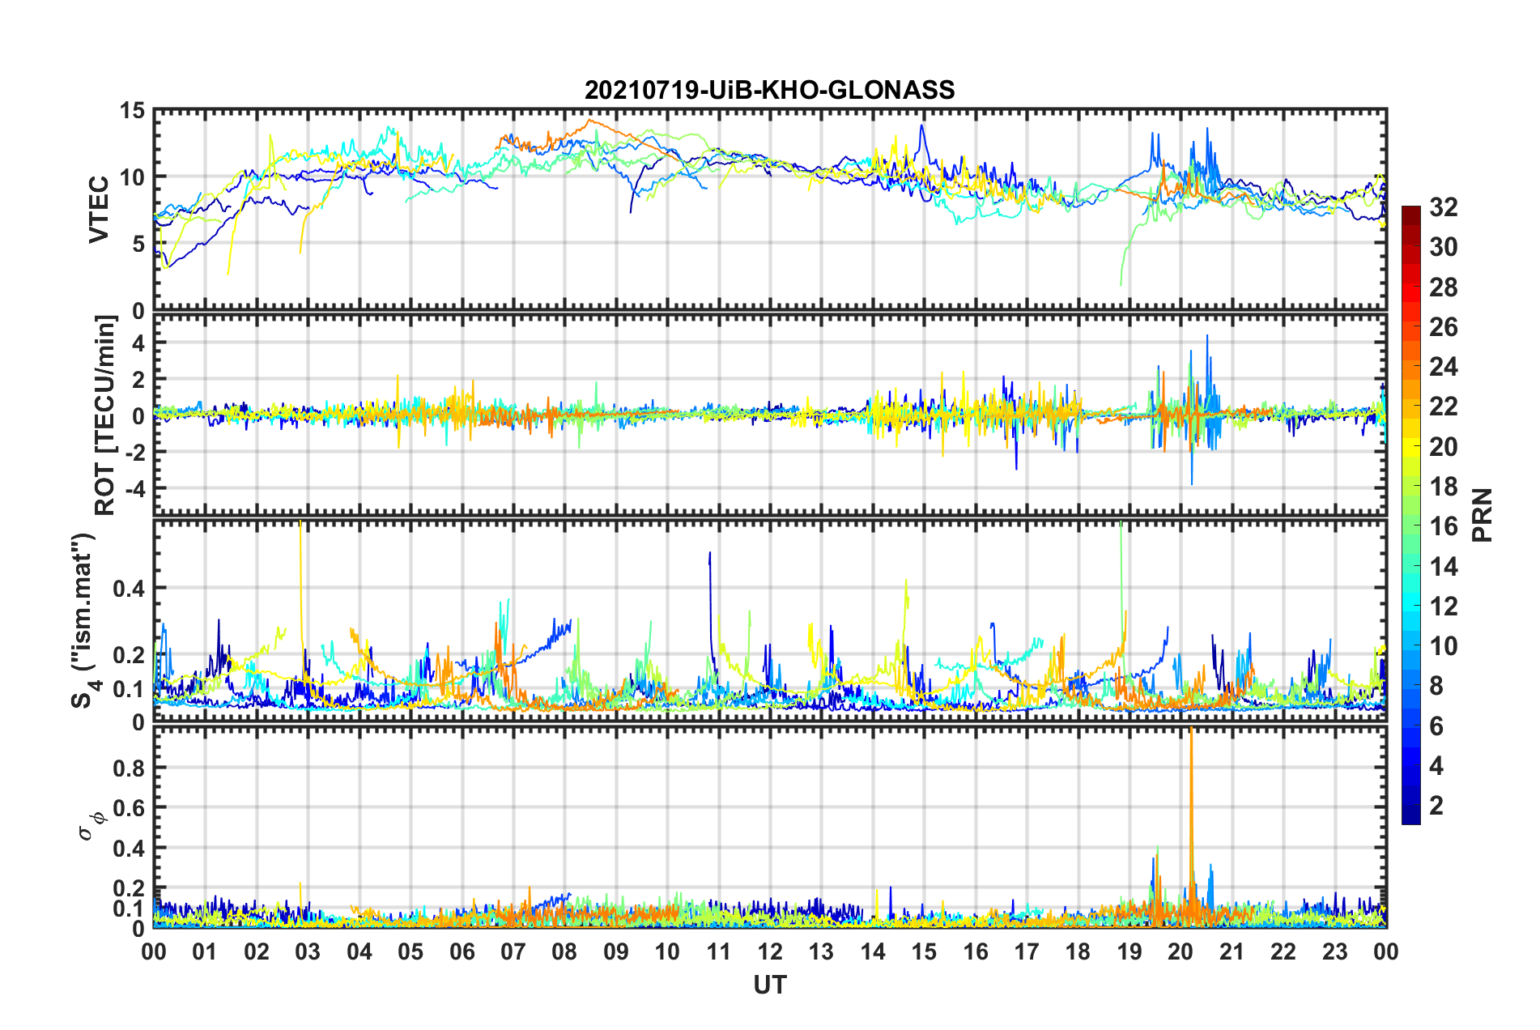Click UT axis hour label 09

[x=616, y=952]
